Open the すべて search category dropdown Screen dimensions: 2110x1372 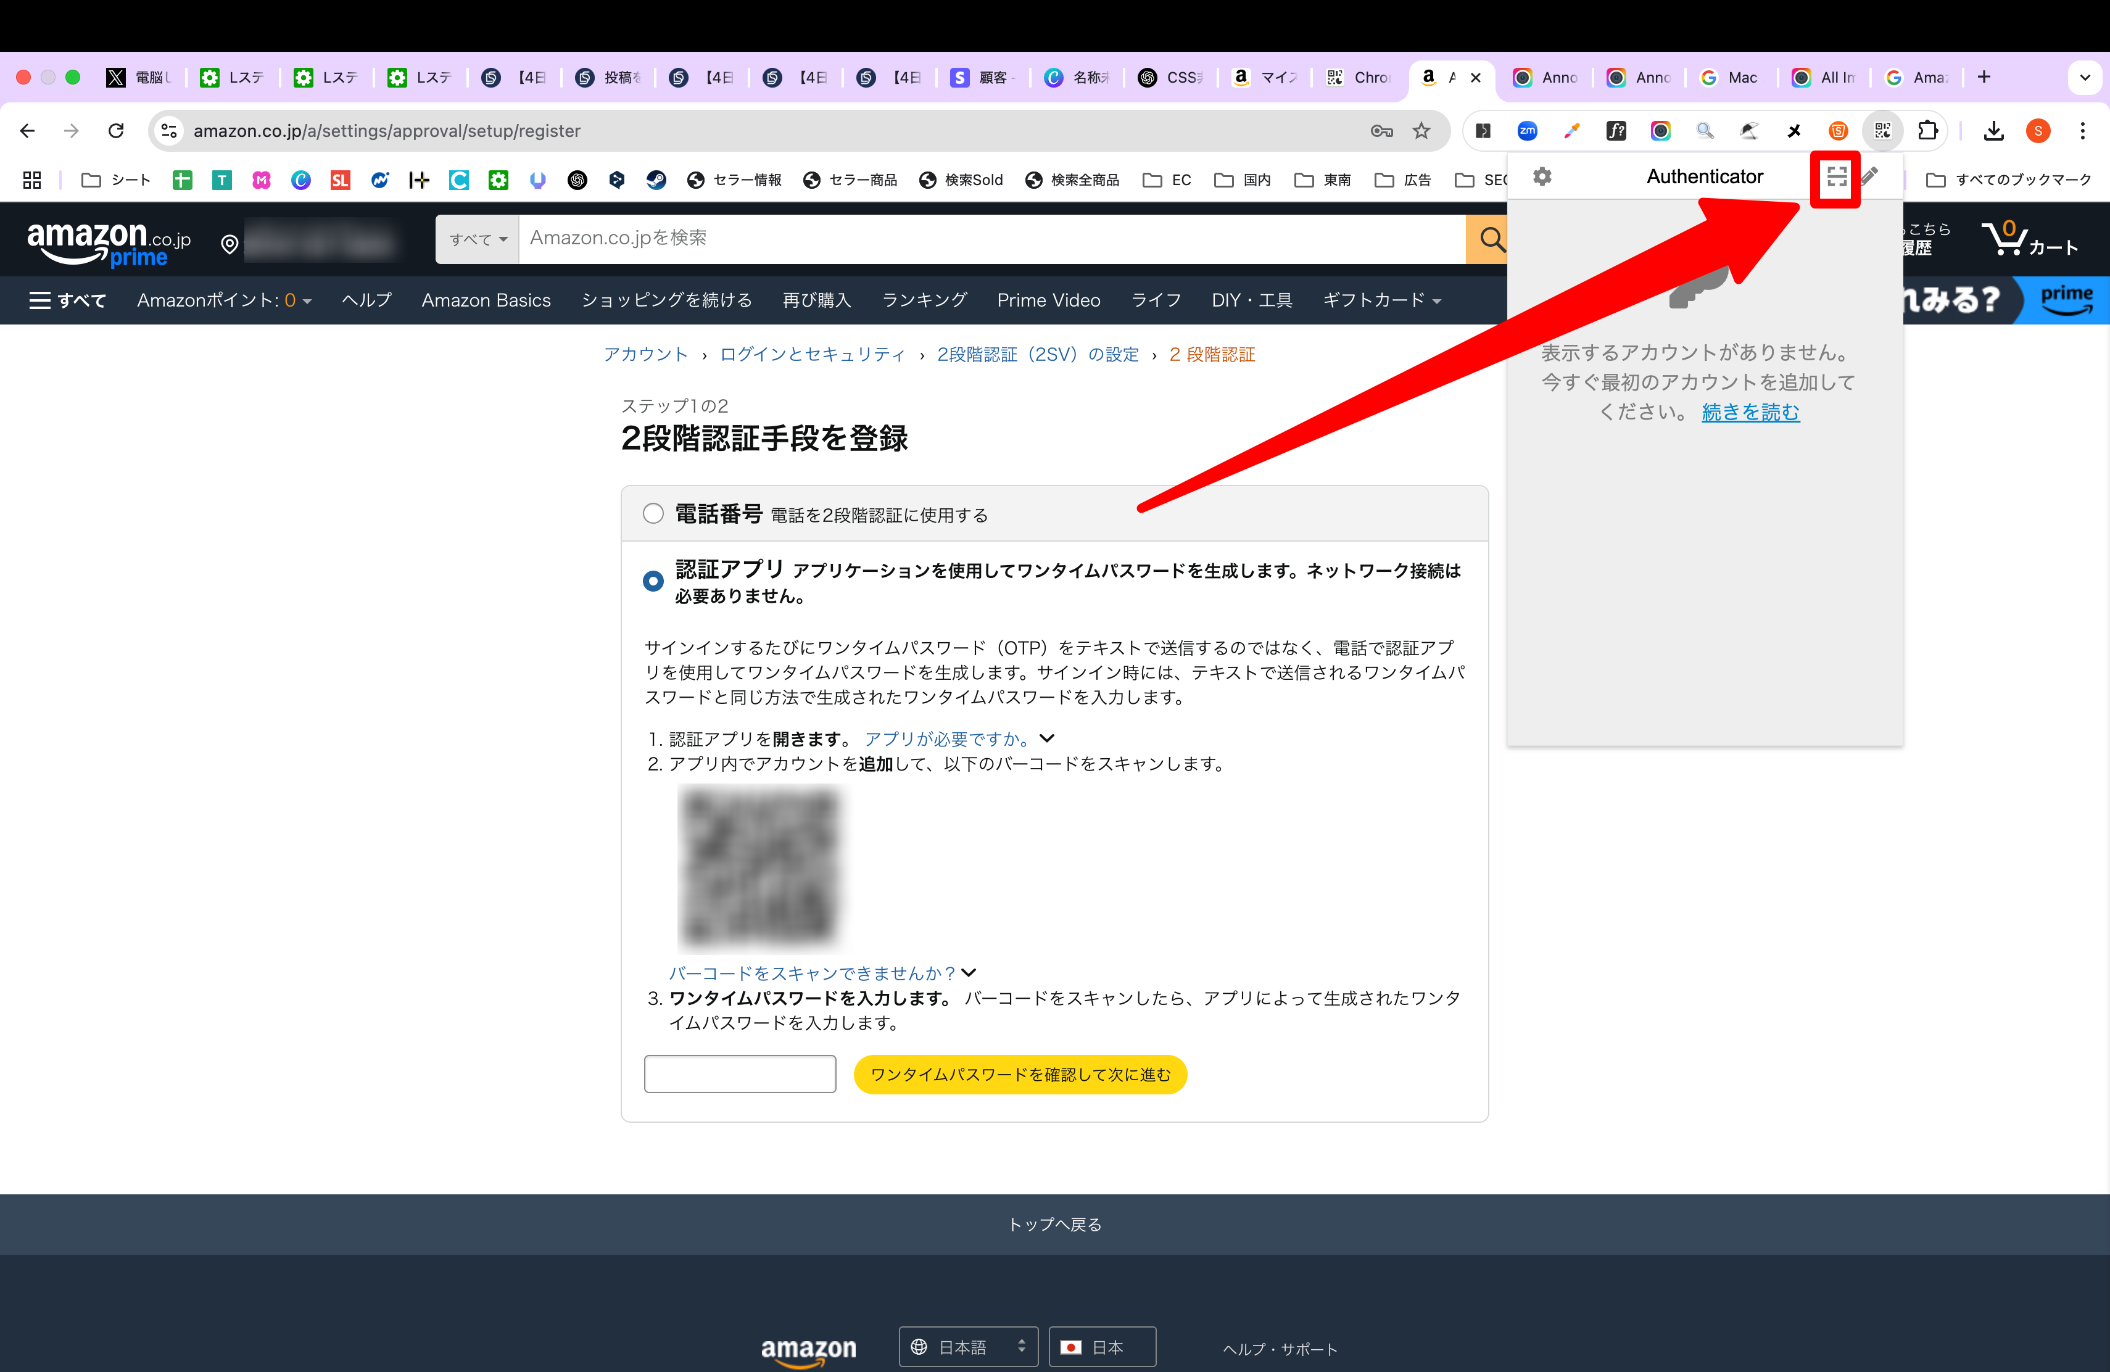[477, 239]
